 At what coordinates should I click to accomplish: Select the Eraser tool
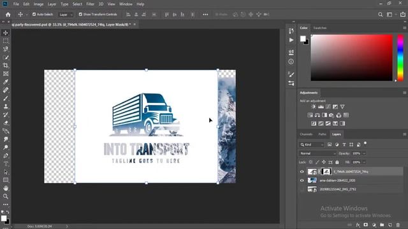point(6,123)
